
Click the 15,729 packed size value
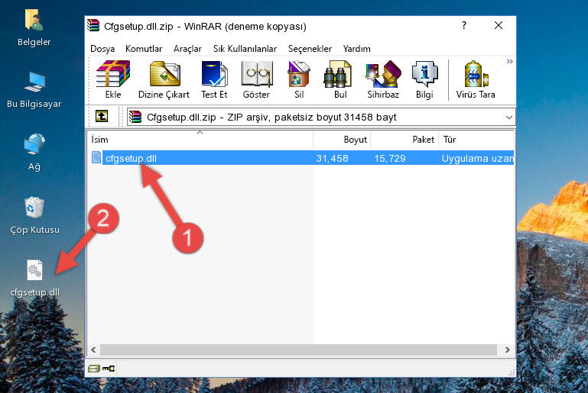tap(390, 158)
